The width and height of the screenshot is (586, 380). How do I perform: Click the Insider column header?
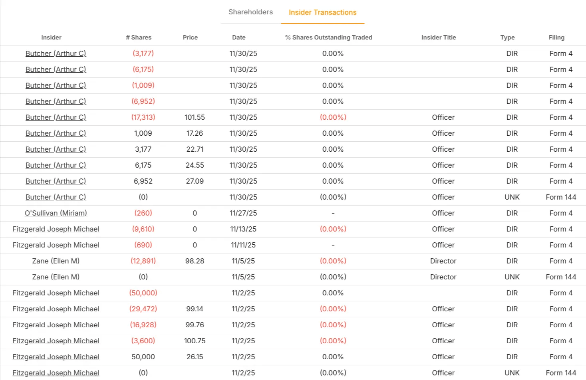pyautogui.click(x=51, y=38)
